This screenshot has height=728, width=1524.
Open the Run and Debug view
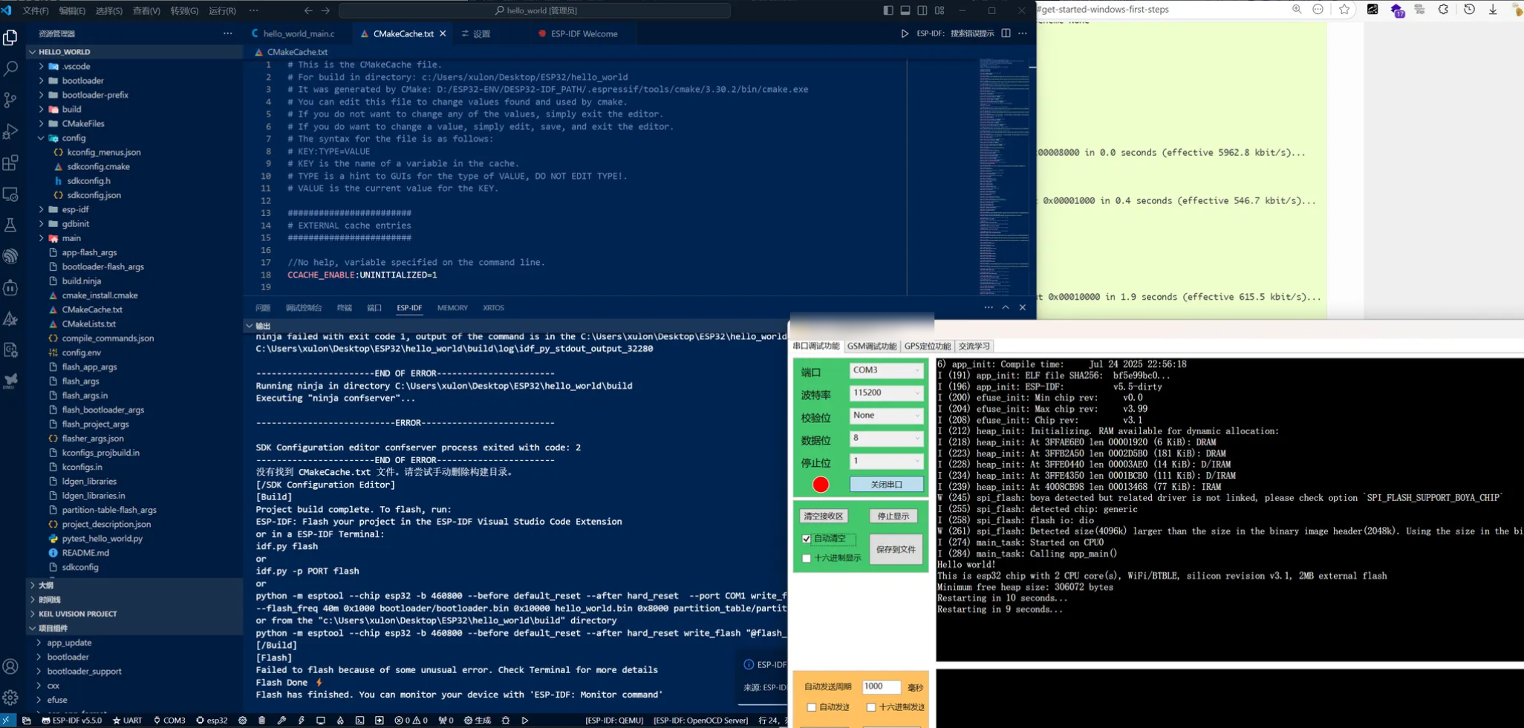point(10,131)
